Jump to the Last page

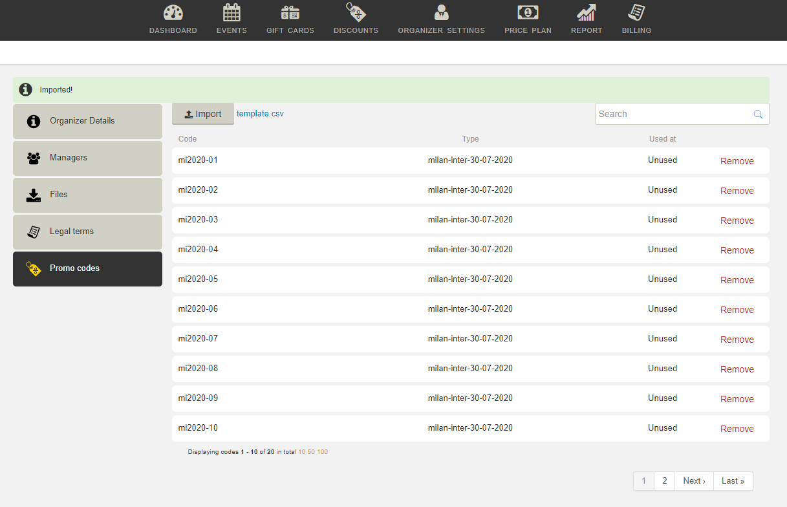pos(733,481)
